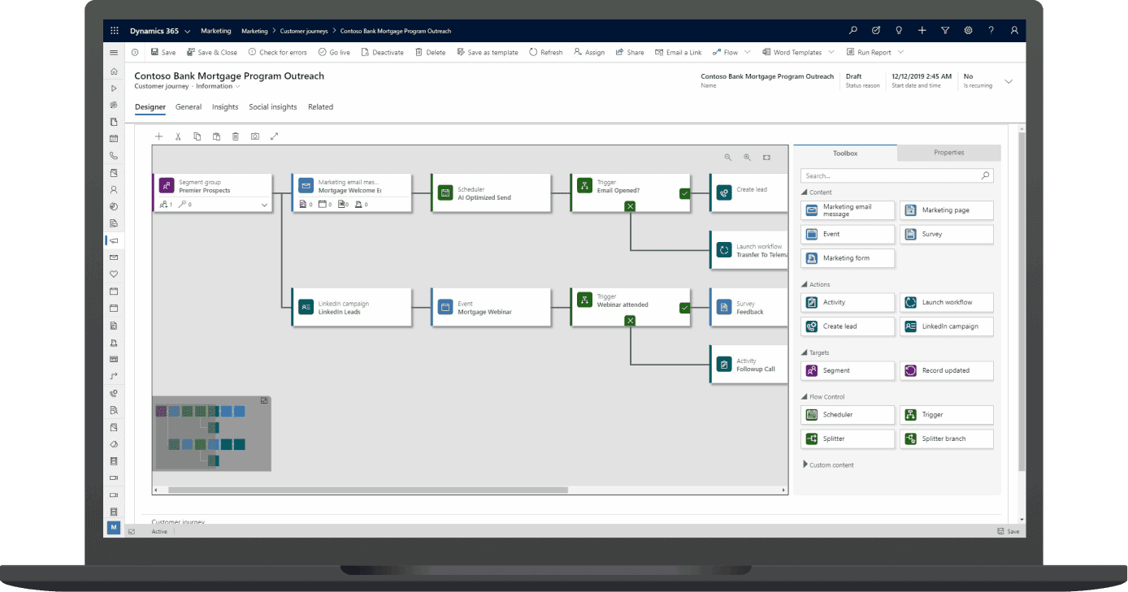Click the lightbulb assistant icon
The width and height of the screenshot is (1128, 592).
(899, 31)
